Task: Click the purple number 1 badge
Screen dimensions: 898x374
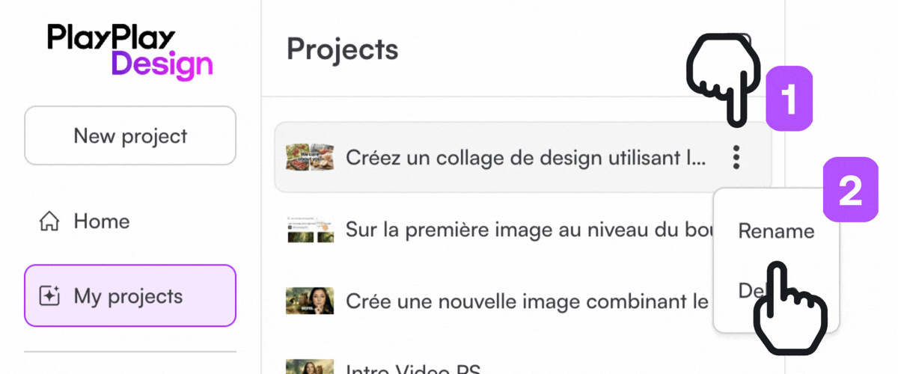Action: tap(789, 96)
